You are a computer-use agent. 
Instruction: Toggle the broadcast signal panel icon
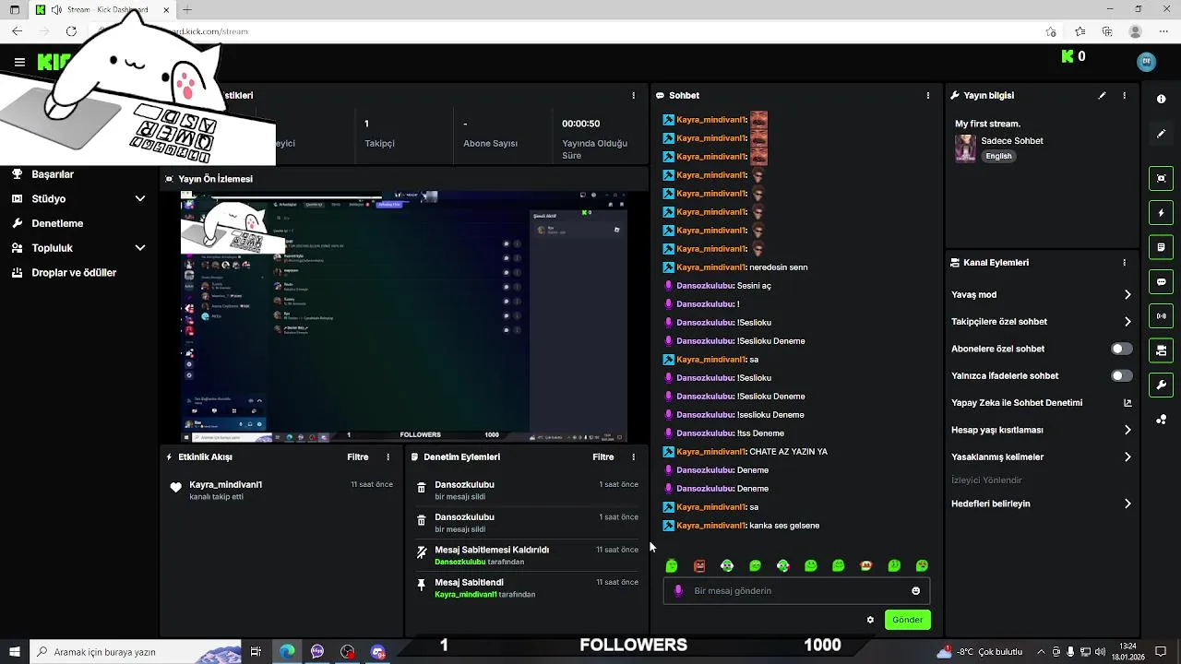pyautogui.click(x=1161, y=316)
